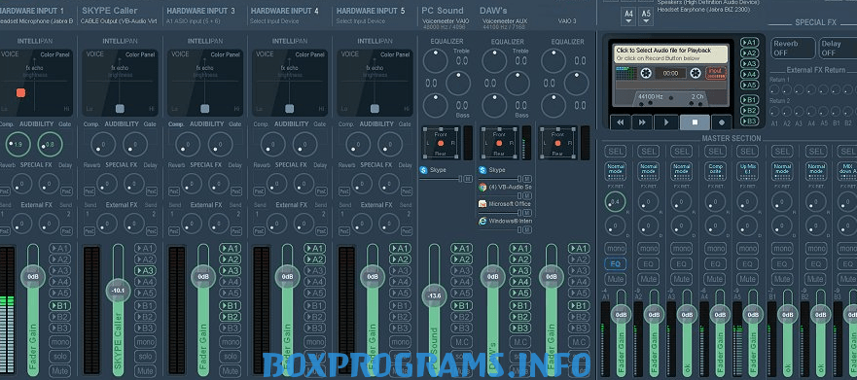This screenshot has height=380, width=857.
Task: Rewind the cassette player
Action: (621, 122)
